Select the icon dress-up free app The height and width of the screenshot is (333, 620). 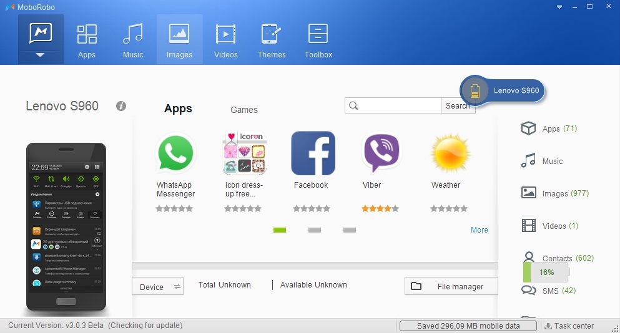(x=244, y=153)
